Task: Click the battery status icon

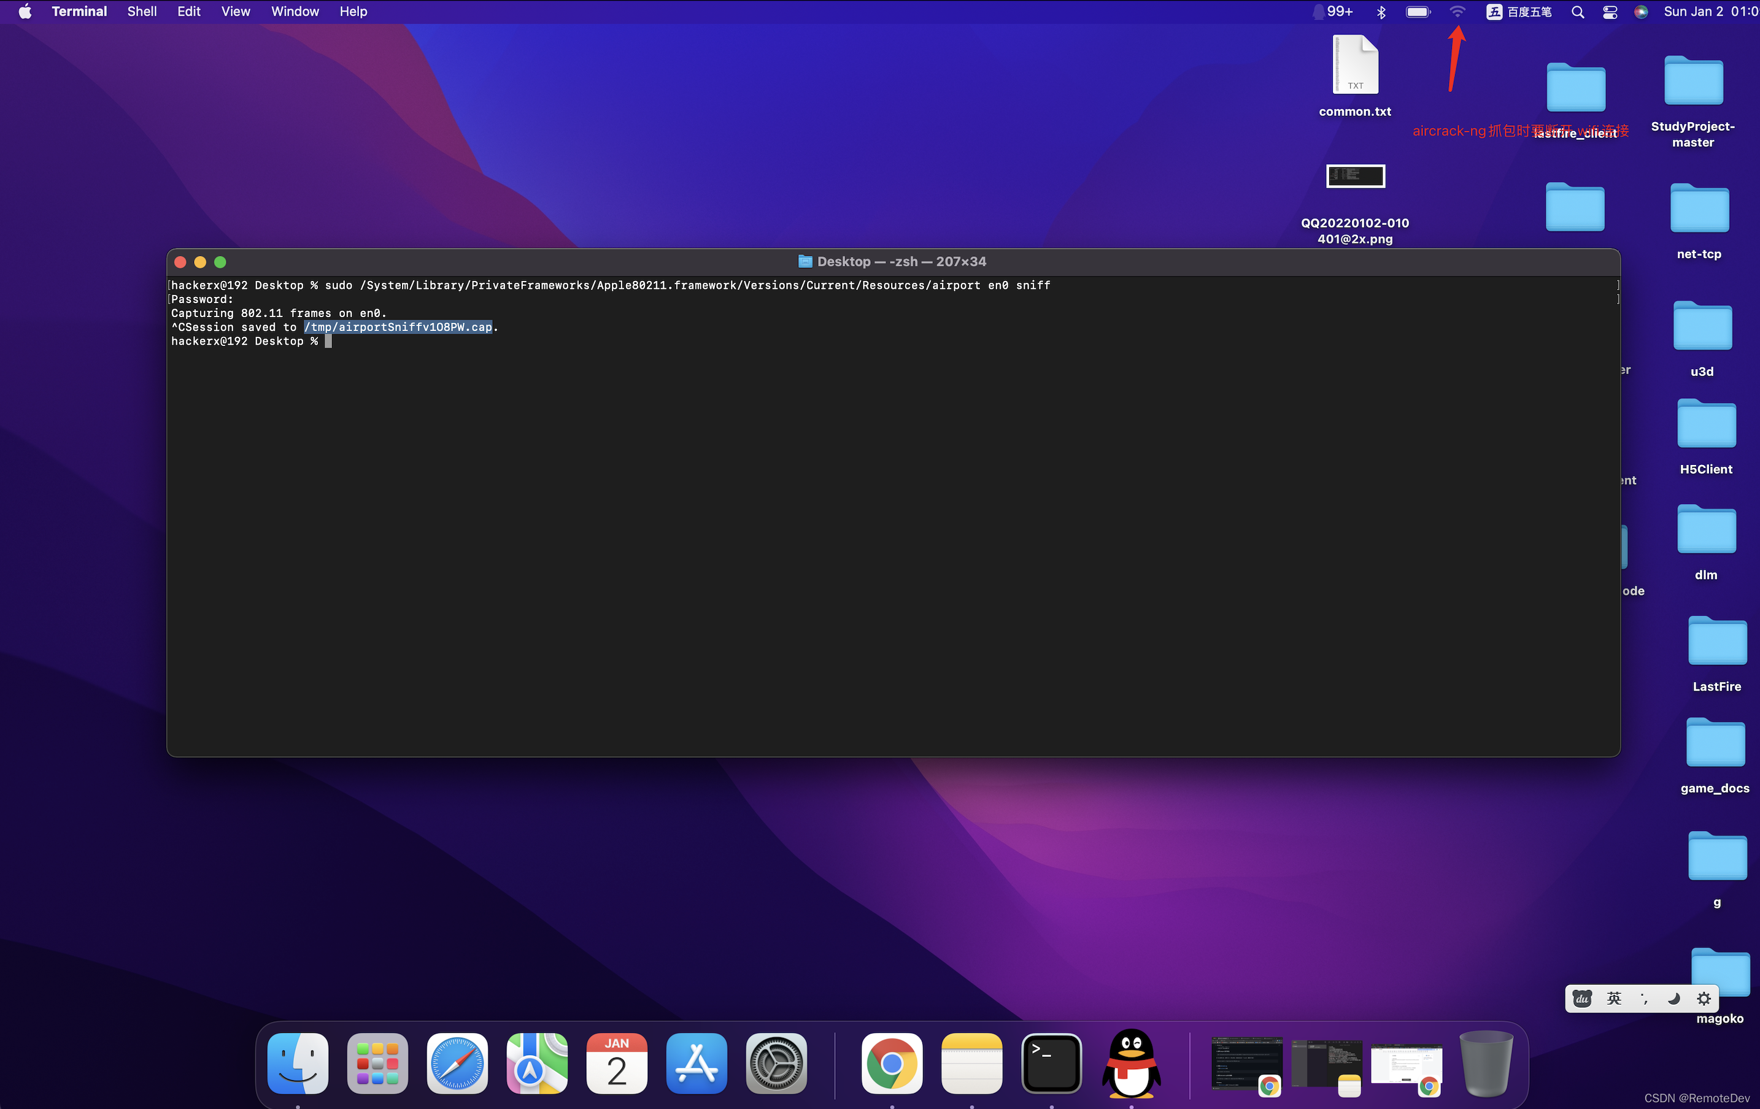Action: click(1418, 12)
